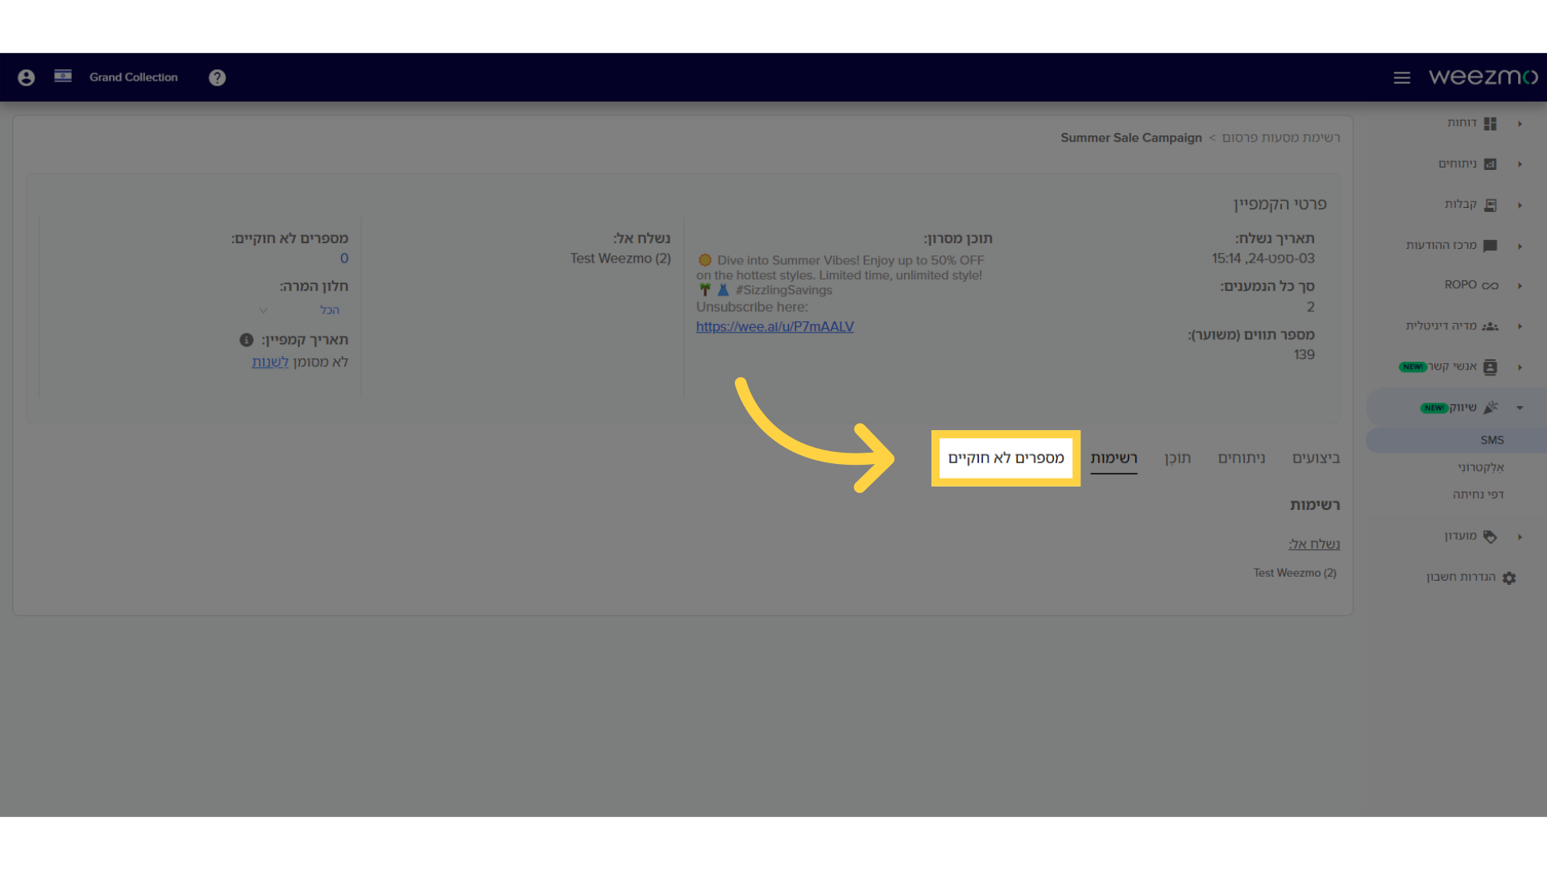
Task: Open the מדיה דיגיטלית people icon
Action: (1491, 326)
